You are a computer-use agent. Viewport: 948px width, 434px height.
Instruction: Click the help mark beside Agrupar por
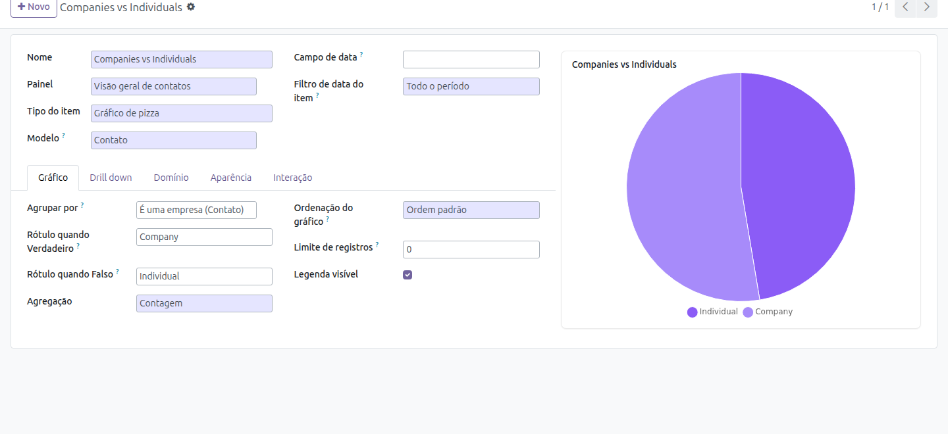pos(82,205)
